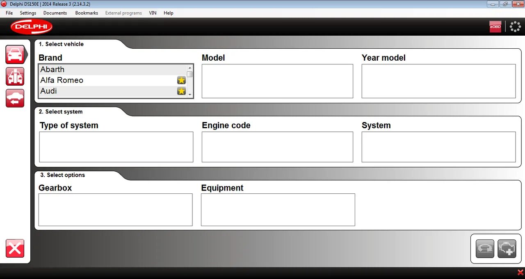Click the loading circle dots icon
Viewport: 525px width, 279px height.
tap(515, 27)
